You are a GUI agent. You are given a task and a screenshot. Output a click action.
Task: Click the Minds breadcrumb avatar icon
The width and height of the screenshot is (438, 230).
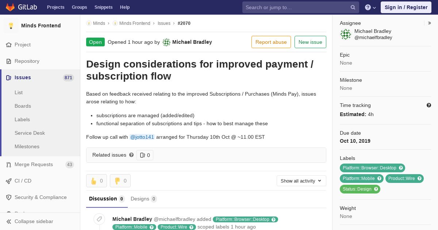pos(89,23)
